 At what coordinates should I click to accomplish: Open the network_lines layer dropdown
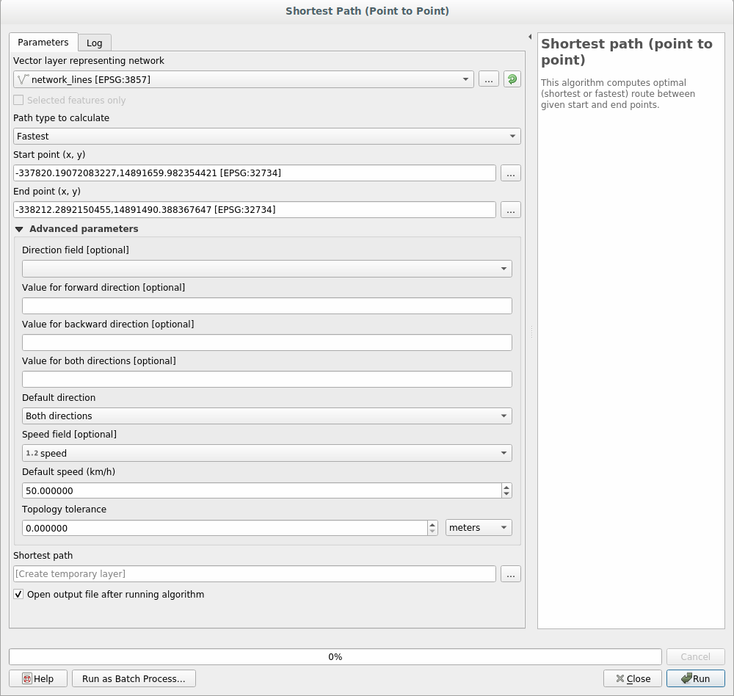[x=243, y=79]
